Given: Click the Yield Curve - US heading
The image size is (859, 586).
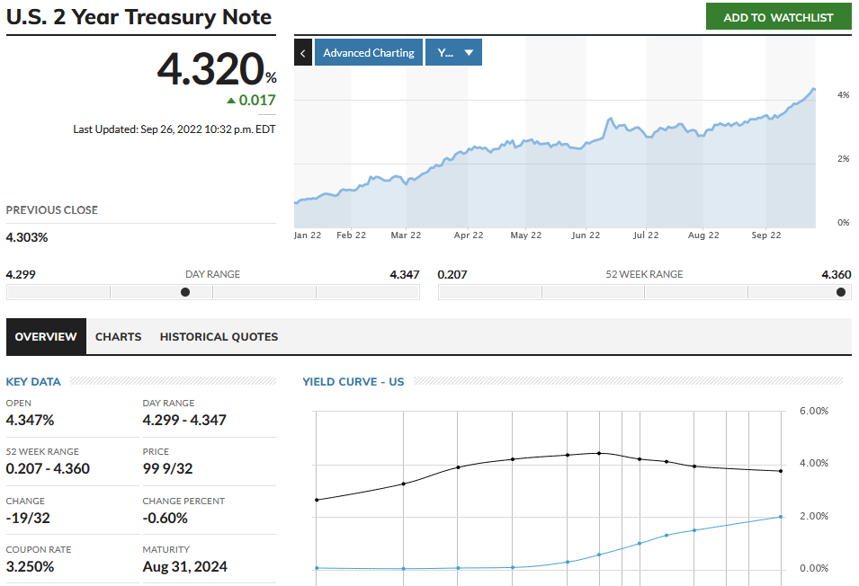Looking at the screenshot, I should [353, 382].
